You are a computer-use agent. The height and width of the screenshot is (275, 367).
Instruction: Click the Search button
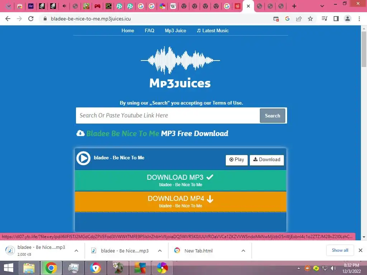[x=272, y=116]
